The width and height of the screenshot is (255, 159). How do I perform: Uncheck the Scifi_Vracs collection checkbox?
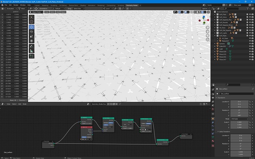pyautogui.click(x=247, y=17)
